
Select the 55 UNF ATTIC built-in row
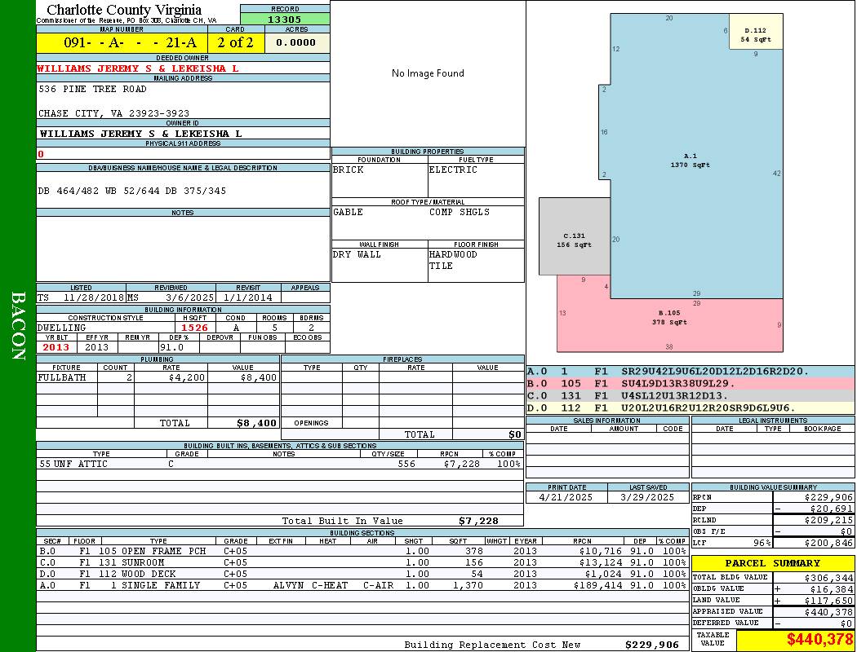[x=280, y=464]
